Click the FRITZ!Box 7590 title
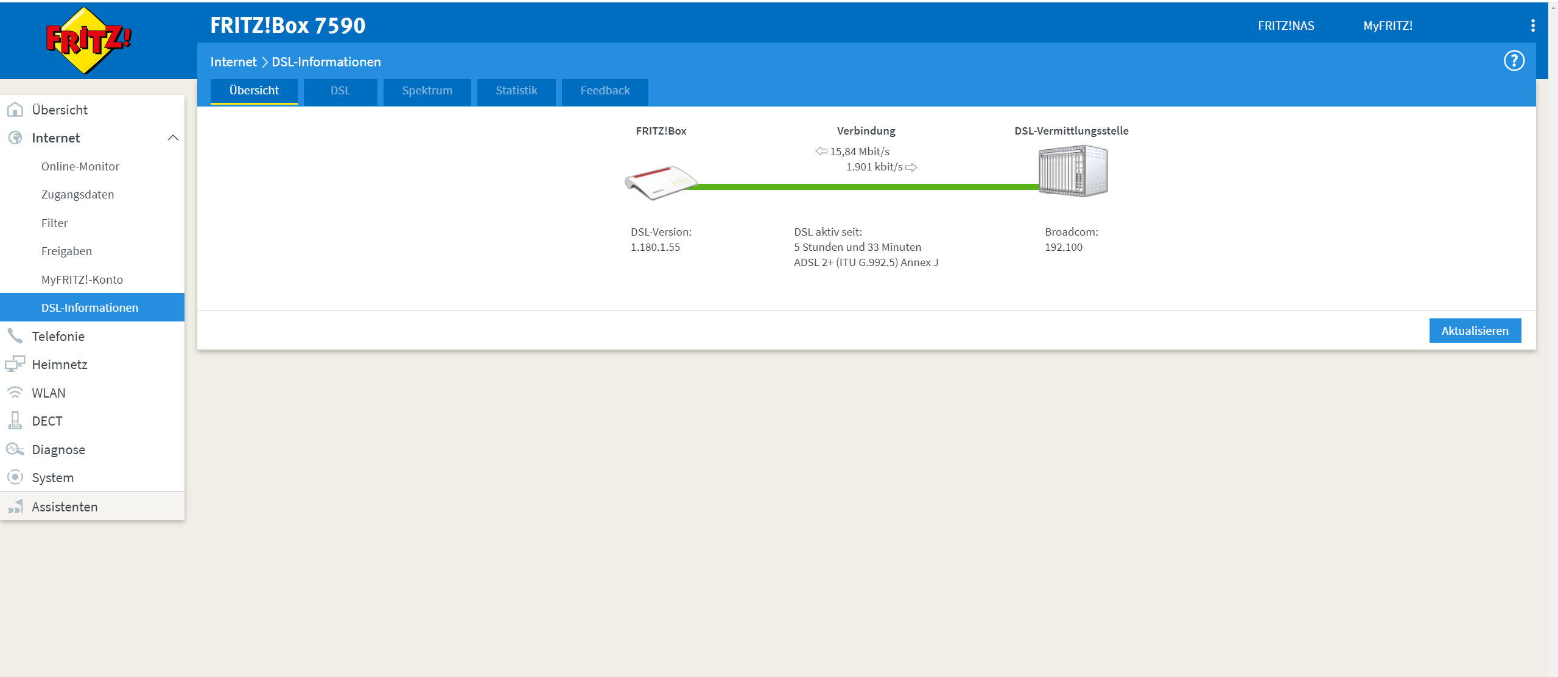1558x677 pixels. pyautogui.click(x=287, y=26)
